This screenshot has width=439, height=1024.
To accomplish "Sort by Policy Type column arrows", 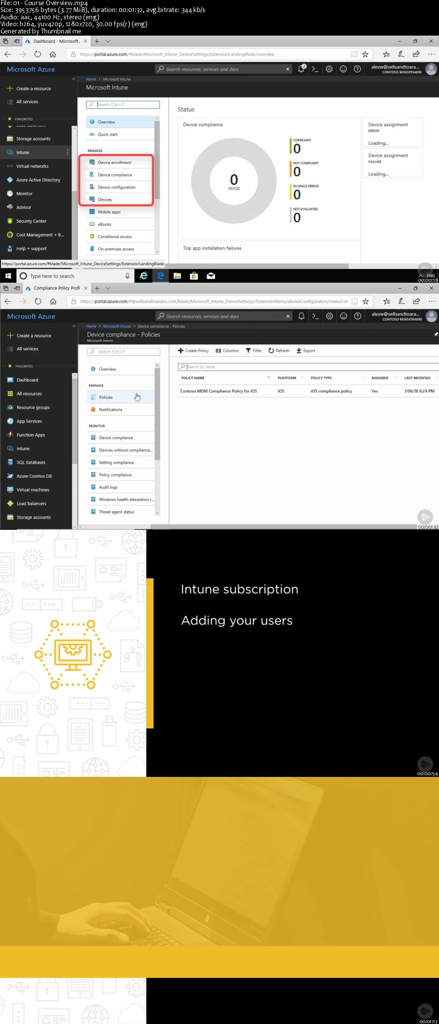I will pyautogui.click(x=363, y=378).
